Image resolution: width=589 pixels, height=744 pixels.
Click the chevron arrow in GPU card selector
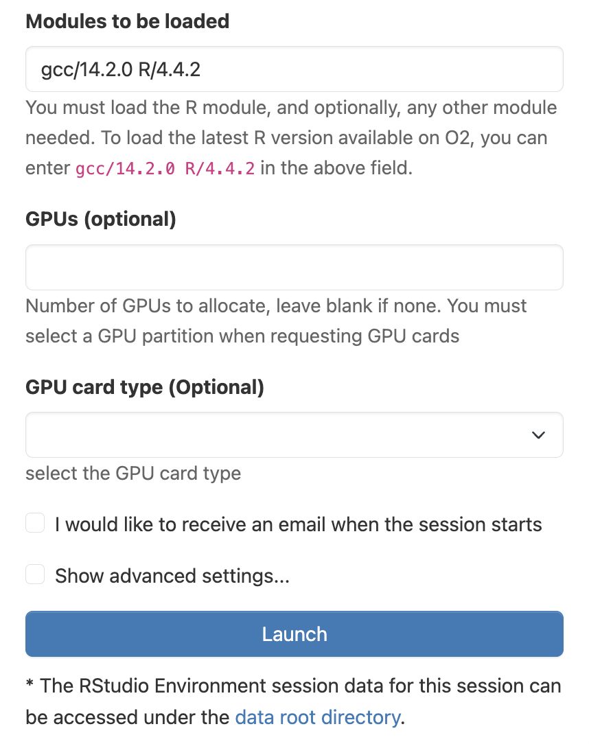tap(539, 435)
